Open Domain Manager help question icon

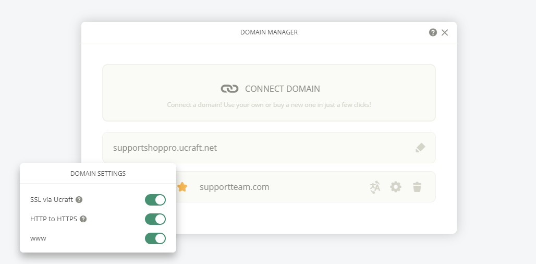(433, 32)
